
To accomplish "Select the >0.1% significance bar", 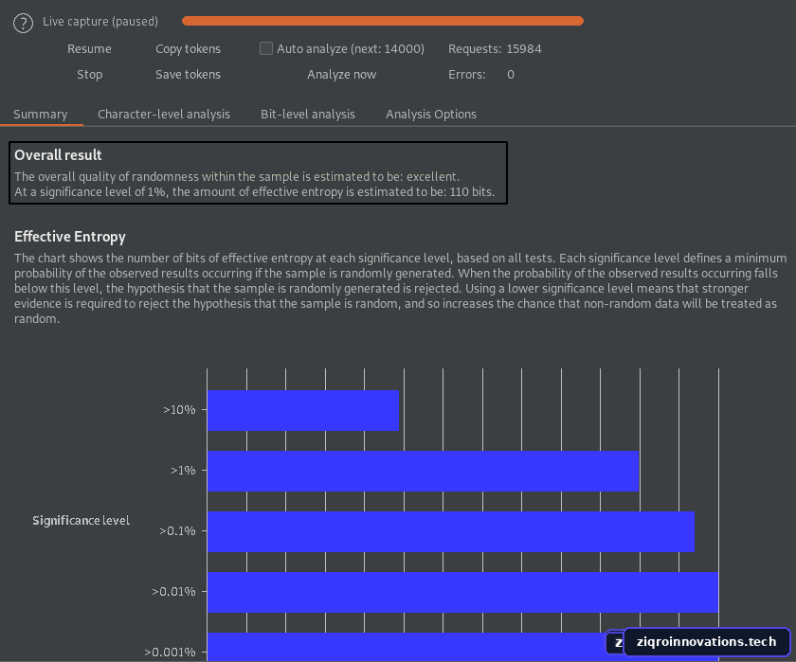I will coord(451,531).
